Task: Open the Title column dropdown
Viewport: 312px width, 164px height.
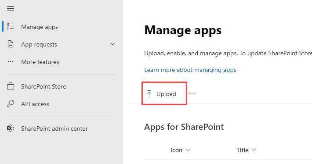Action: tap(254, 150)
